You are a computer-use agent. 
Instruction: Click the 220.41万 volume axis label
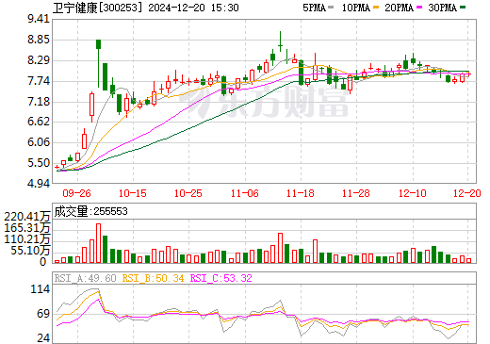(27, 217)
